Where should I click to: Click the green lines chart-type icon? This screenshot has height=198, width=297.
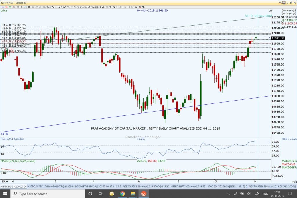(10, 7)
